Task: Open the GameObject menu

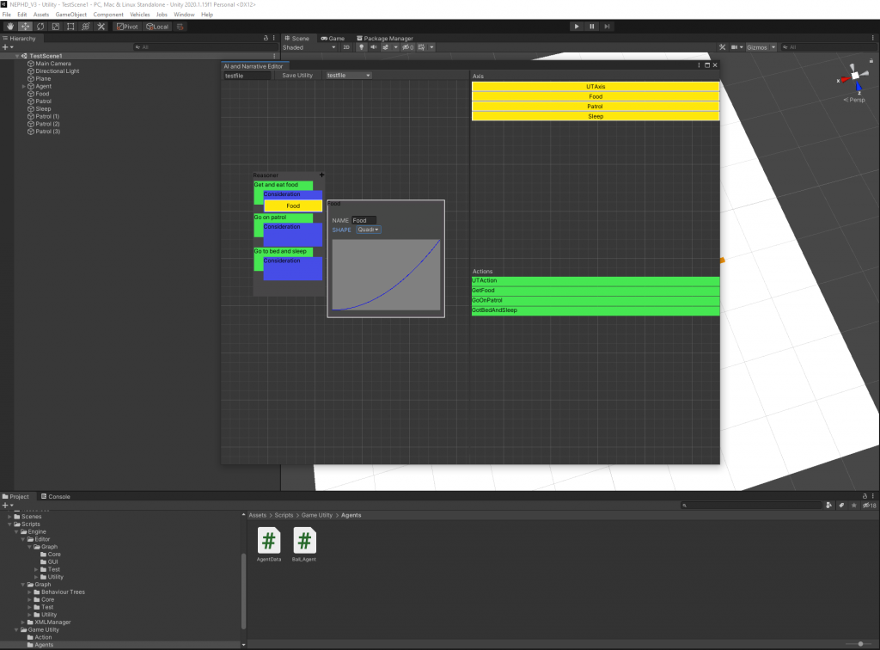Action: coord(71,15)
